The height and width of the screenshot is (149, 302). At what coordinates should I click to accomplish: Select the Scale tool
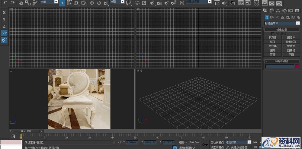click(x=106, y=3)
